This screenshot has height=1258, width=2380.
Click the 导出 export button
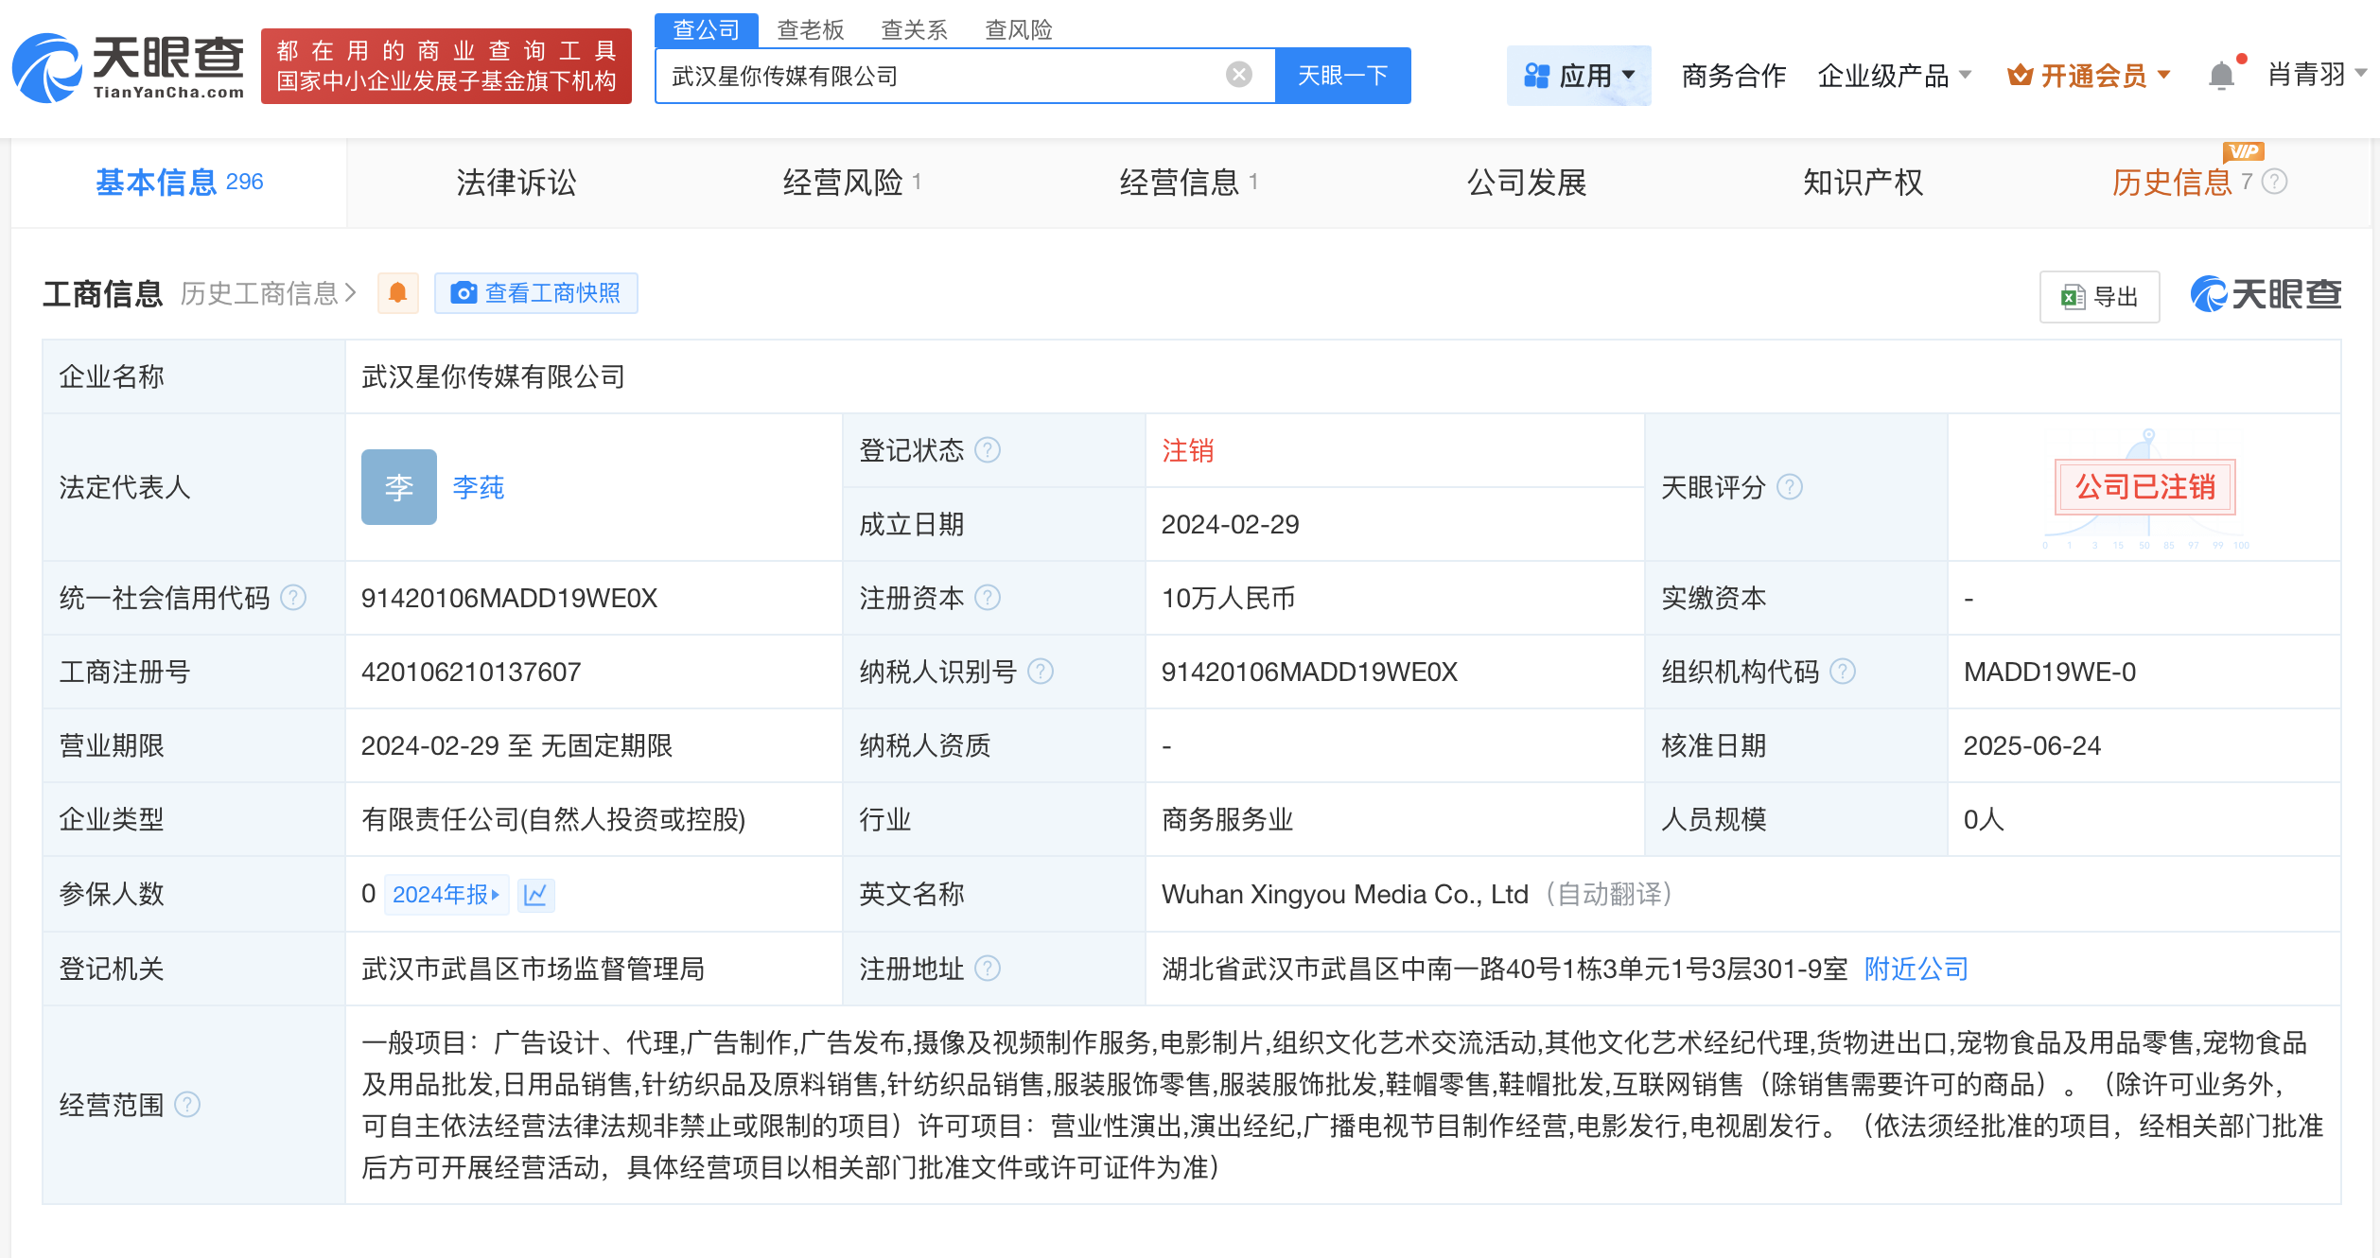click(x=2100, y=297)
